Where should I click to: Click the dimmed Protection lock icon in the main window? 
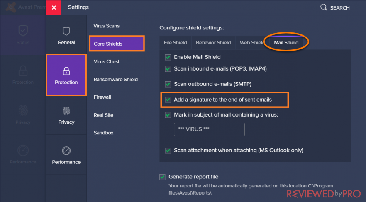tap(23, 71)
